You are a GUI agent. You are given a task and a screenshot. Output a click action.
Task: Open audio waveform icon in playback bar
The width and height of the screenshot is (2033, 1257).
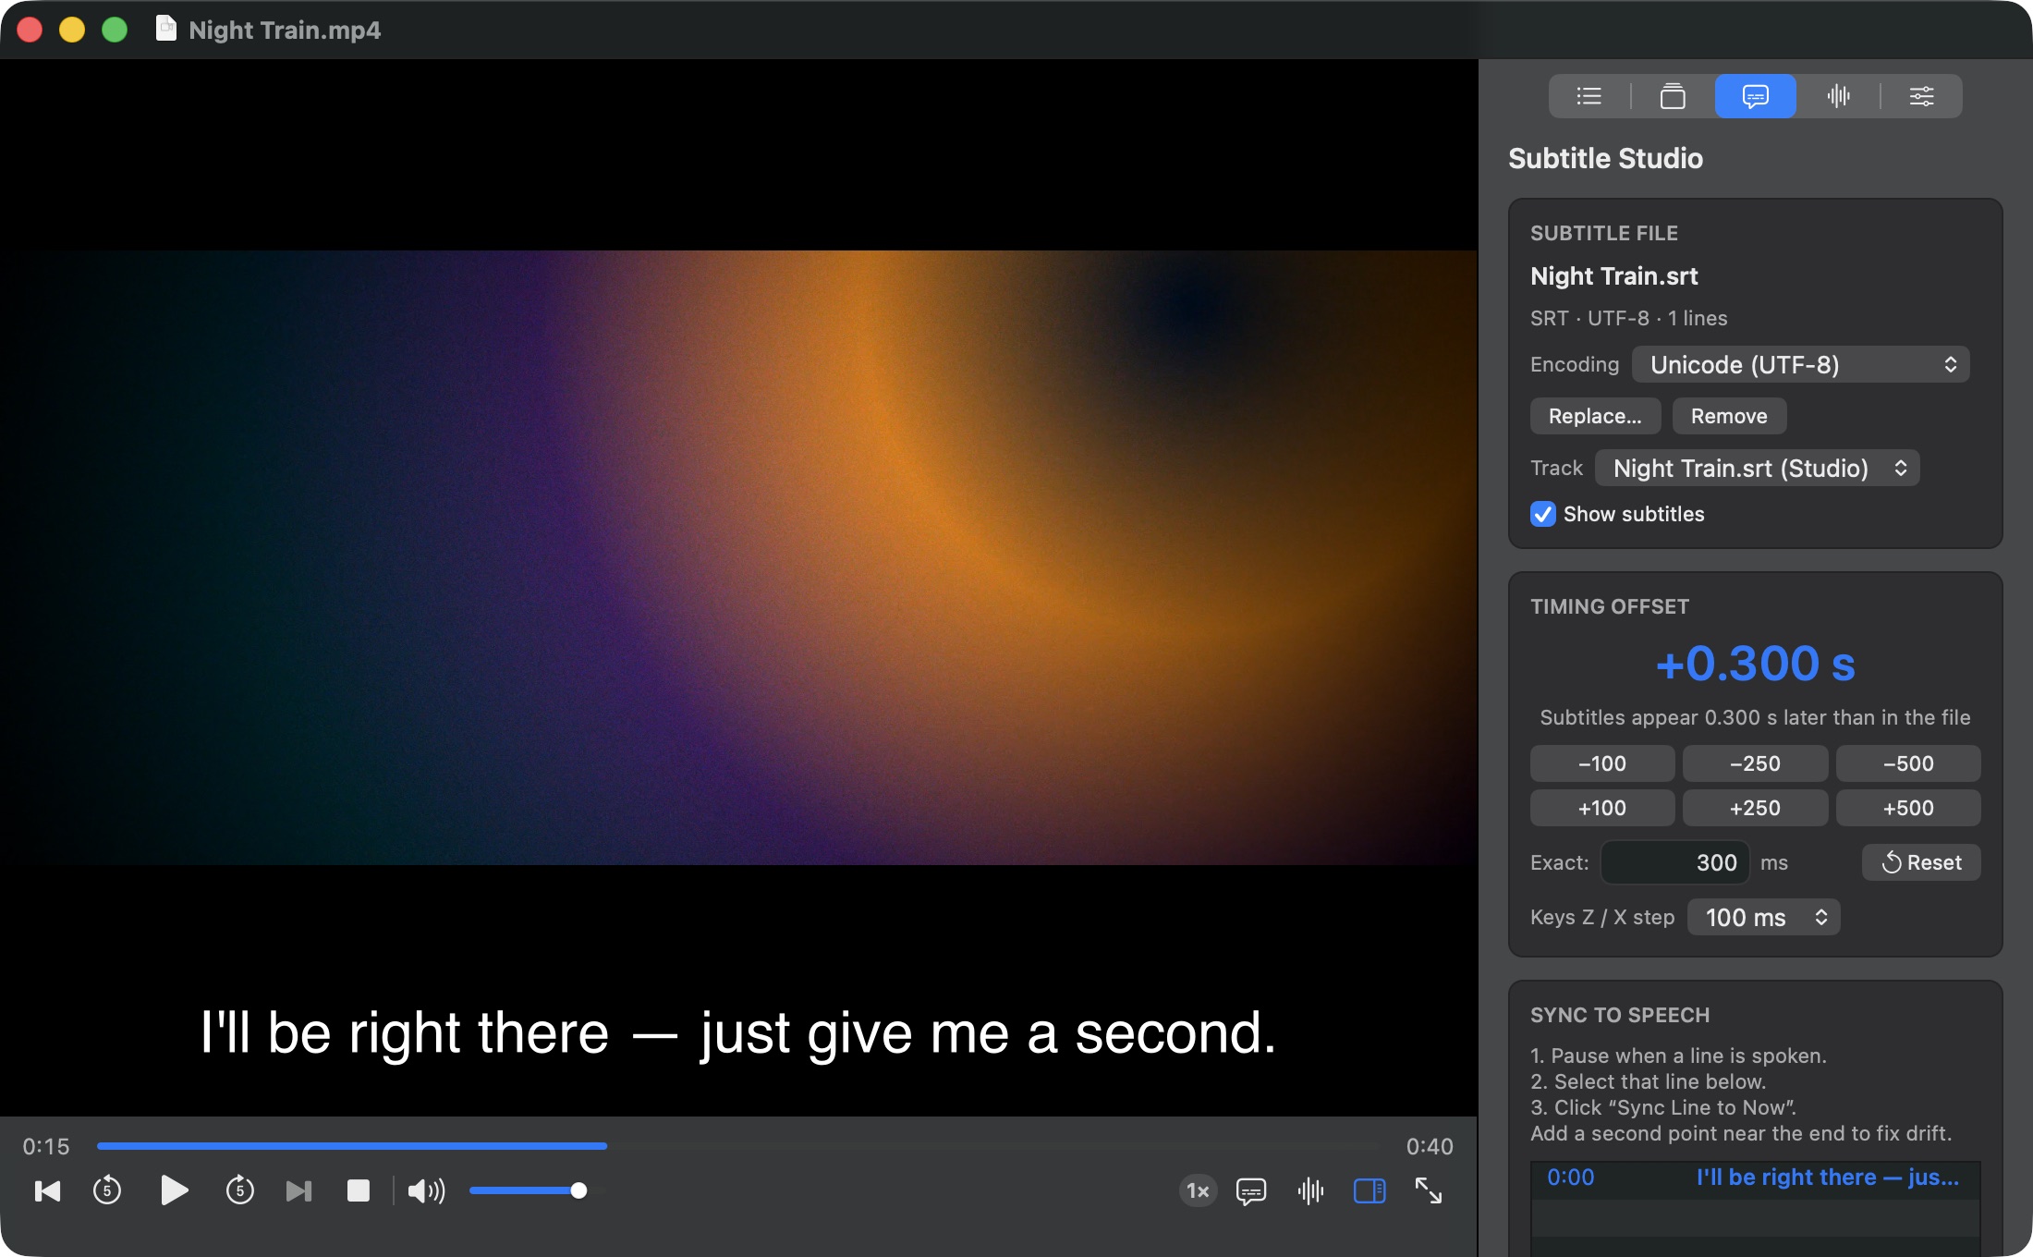coord(1310,1190)
